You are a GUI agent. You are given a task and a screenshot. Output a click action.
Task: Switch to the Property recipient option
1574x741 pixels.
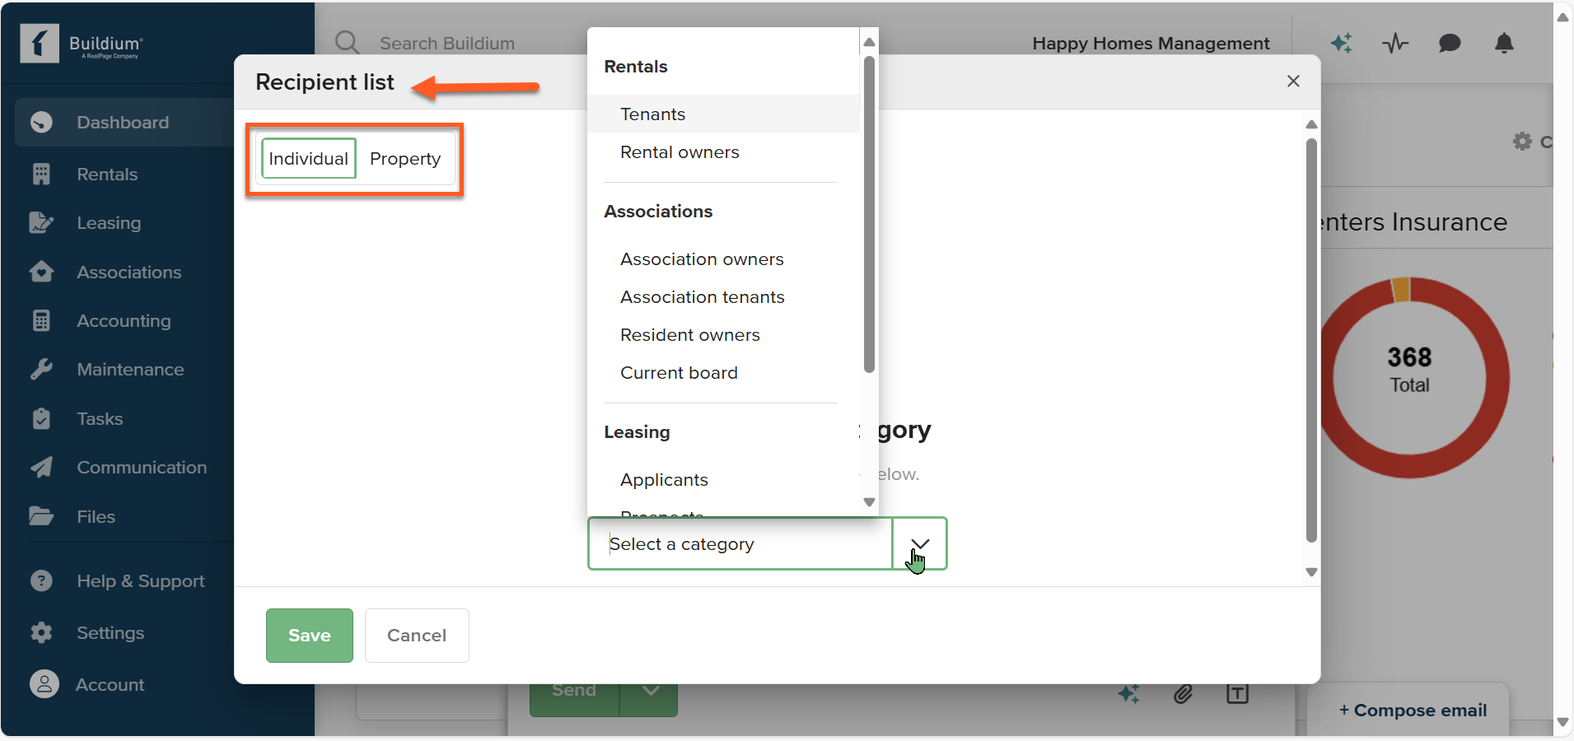point(405,158)
